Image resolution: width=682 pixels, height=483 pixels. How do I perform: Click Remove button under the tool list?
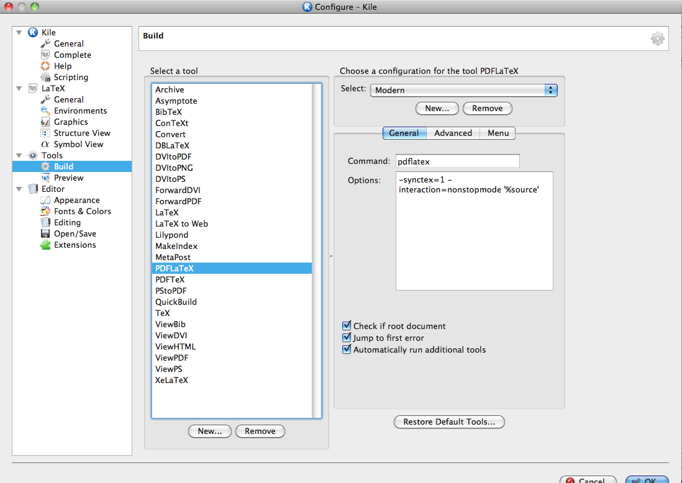pyautogui.click(x=260, y=431)
